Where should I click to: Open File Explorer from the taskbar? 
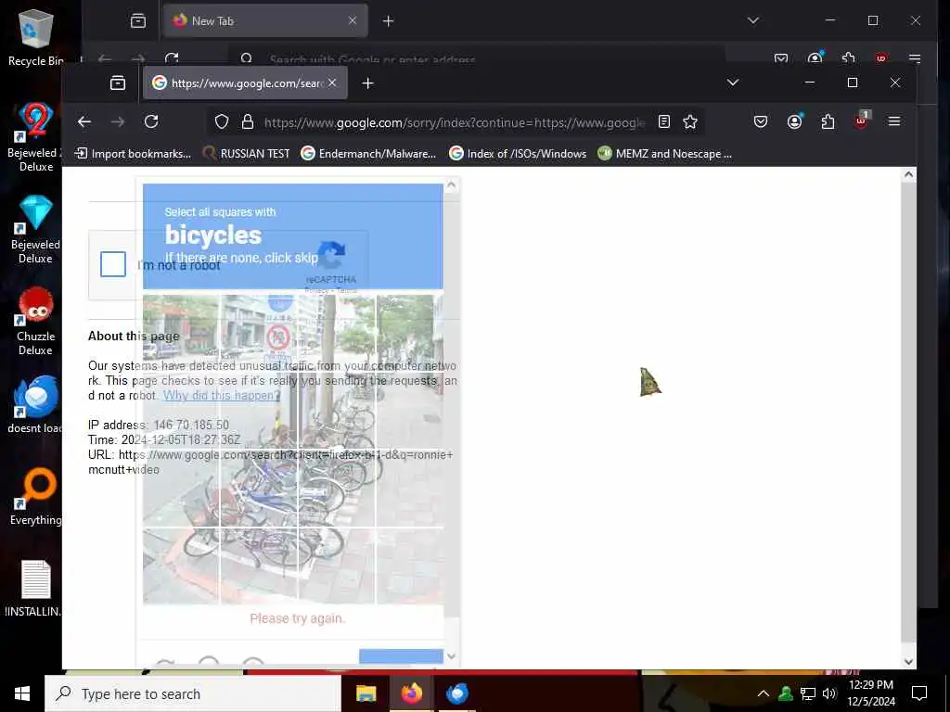click(366, 693)
